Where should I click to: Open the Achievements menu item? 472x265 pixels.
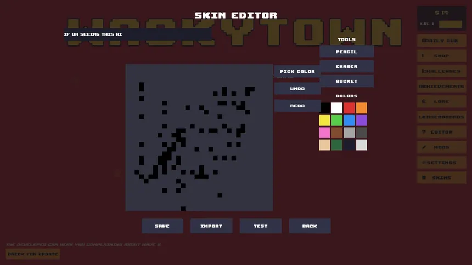click(442, 86)
